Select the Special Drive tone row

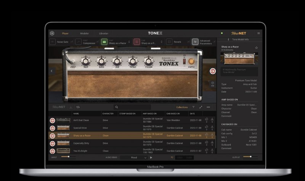pyautogui.click(x=132, y=128)
